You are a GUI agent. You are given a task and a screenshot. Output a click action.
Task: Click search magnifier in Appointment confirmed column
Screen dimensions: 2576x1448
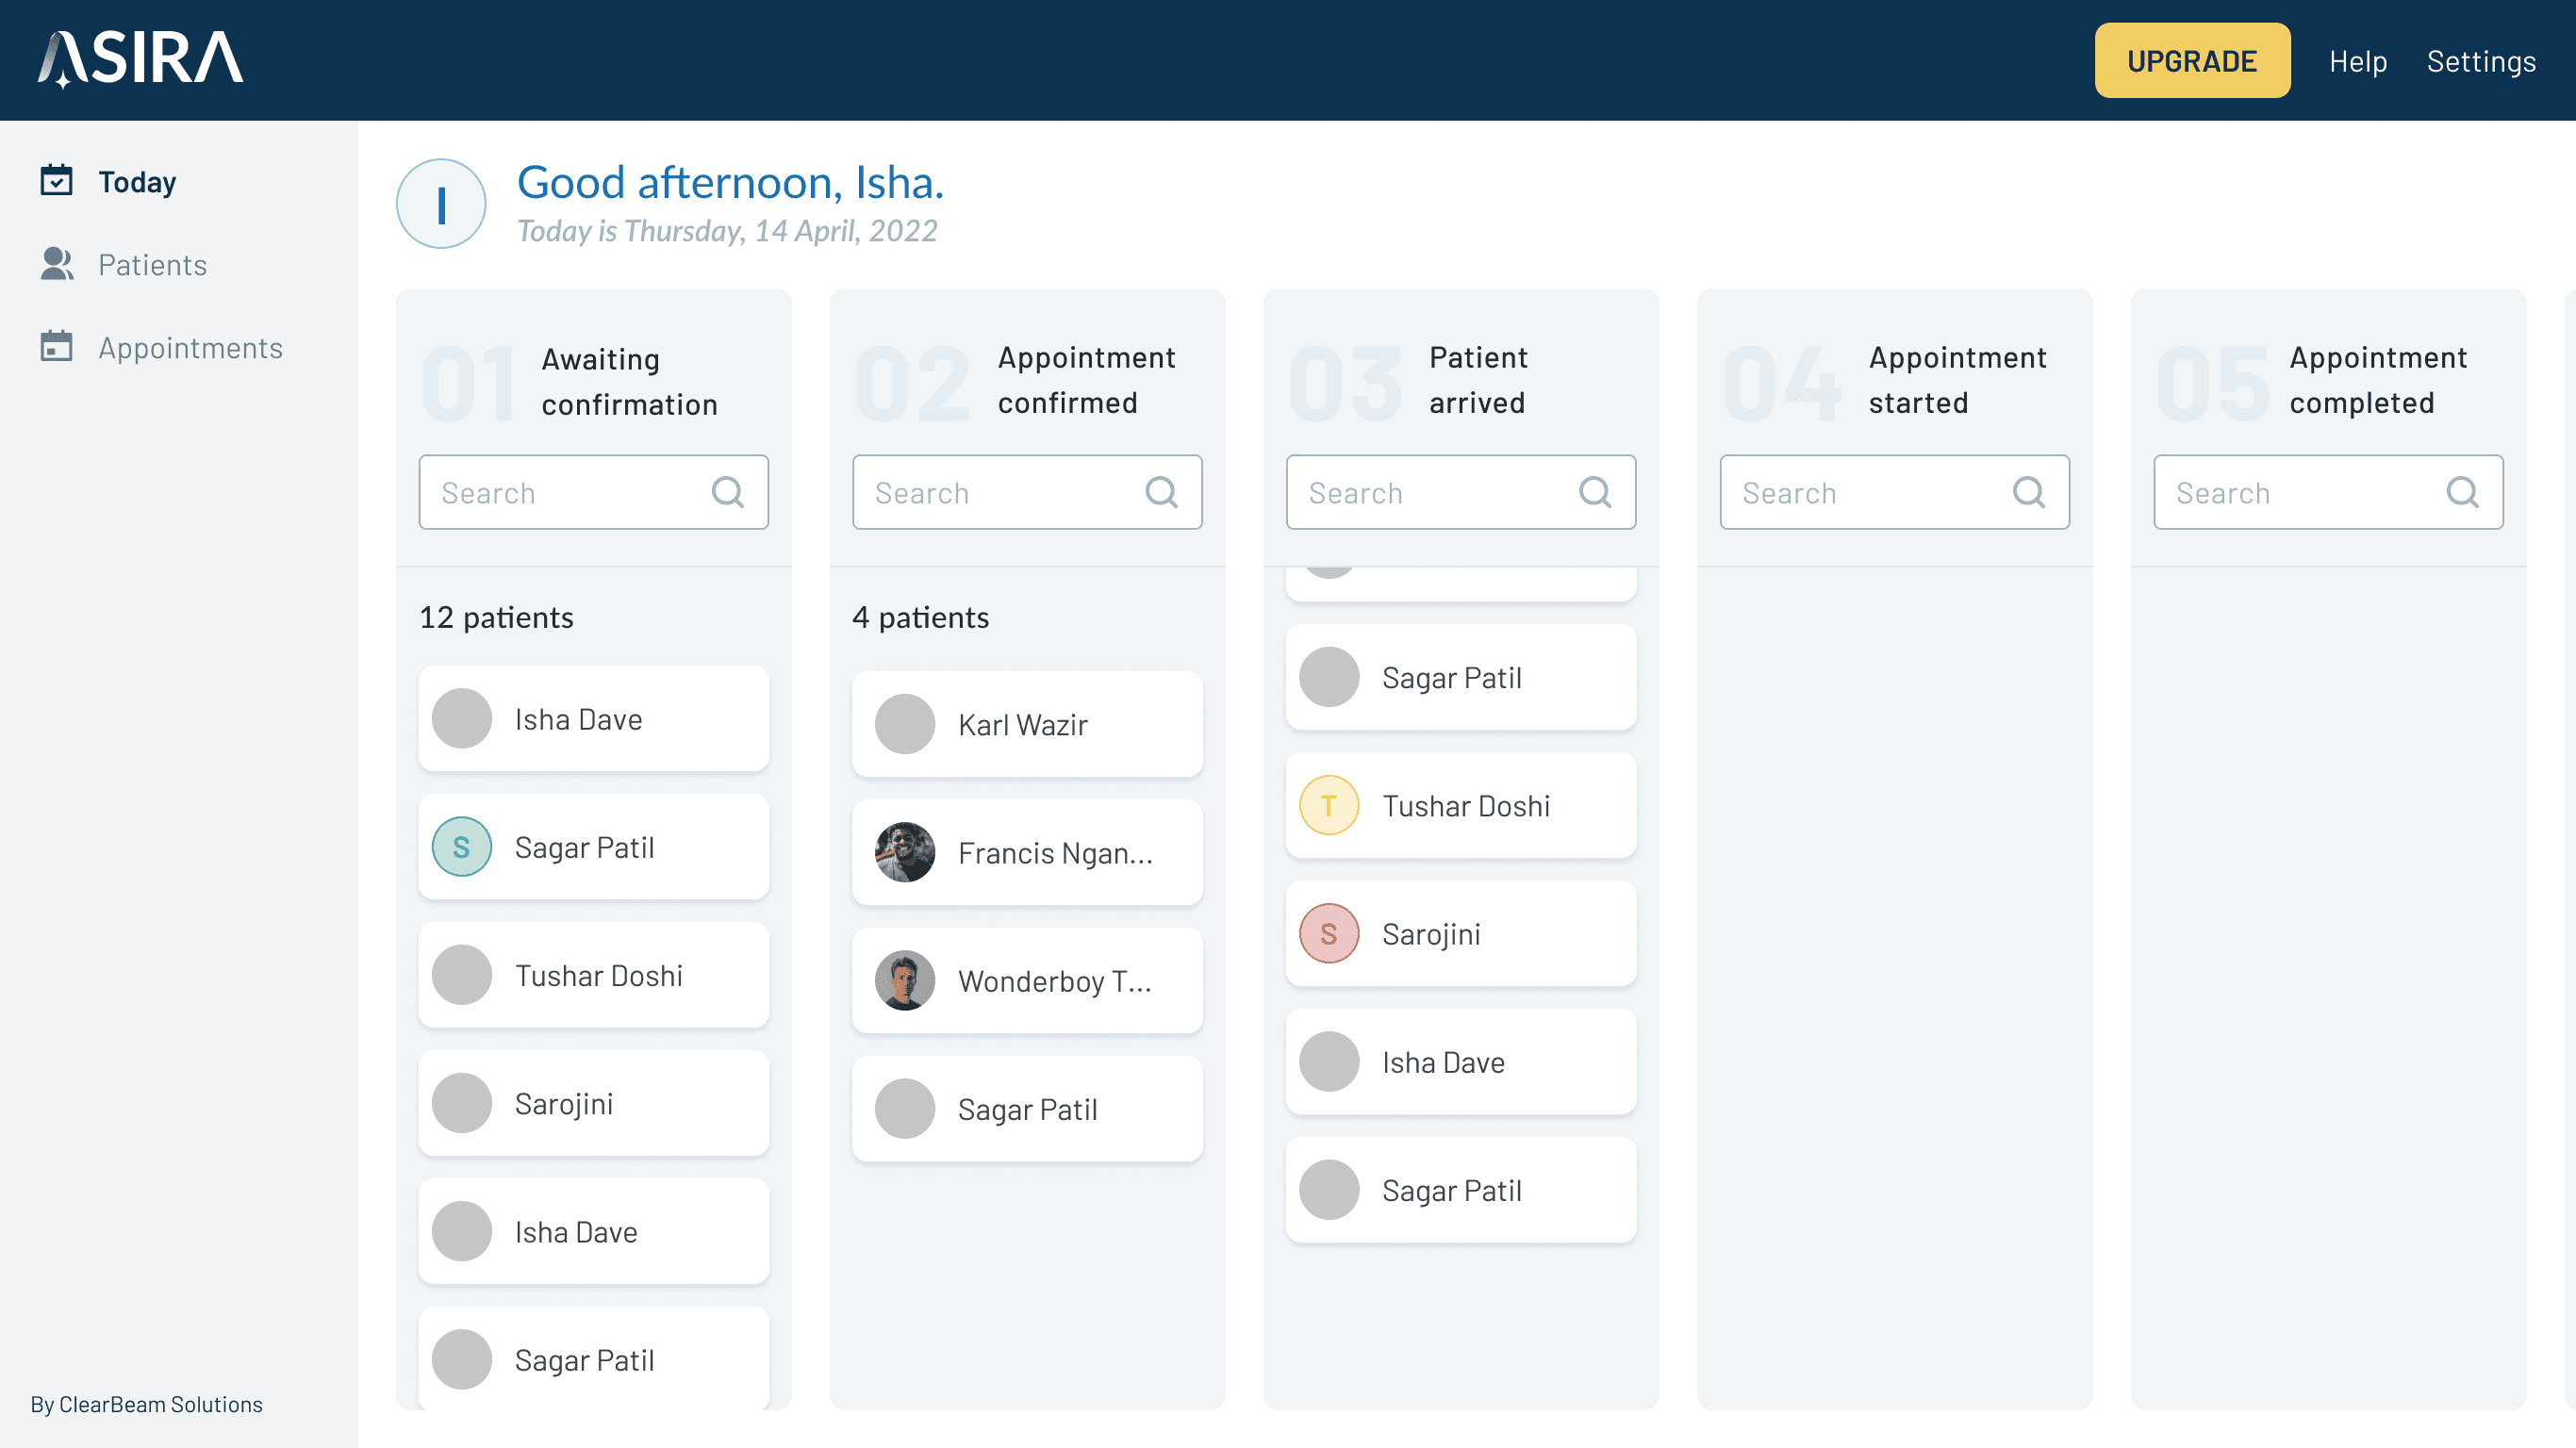tap(1161, 492)
